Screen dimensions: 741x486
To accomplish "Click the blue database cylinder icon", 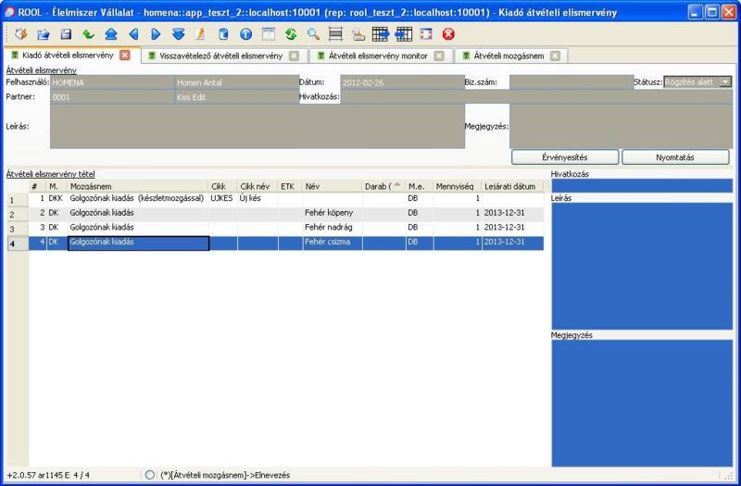I will [223, 34].
